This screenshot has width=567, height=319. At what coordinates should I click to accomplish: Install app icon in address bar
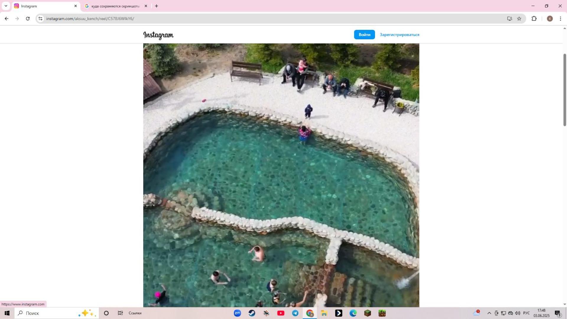pyautogui.click(x=509, y=19)
